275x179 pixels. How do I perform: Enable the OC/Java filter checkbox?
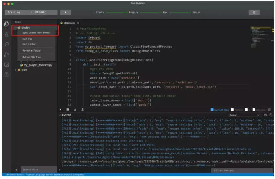pyautogui.click(x=254, y=110)
